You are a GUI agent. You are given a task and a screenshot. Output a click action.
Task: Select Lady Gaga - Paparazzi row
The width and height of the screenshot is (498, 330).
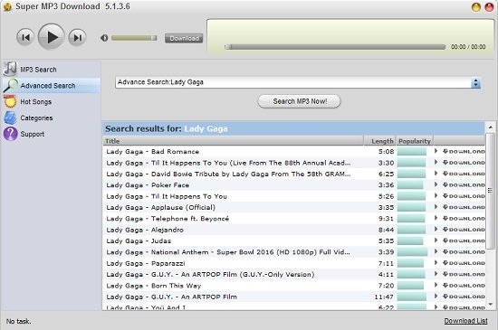(293, 263)
